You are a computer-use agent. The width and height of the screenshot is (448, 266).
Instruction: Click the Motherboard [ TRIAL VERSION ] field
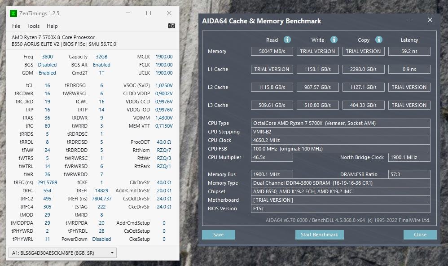point(341,200)
